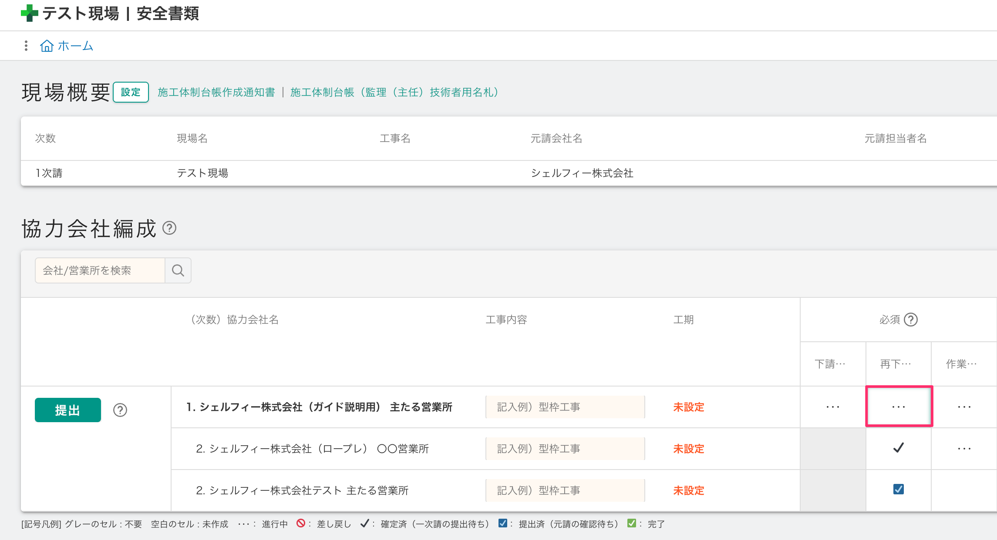Viewport: 997px width, 540px height.
Task: Click the home house icon
Action: pos(47,46)
